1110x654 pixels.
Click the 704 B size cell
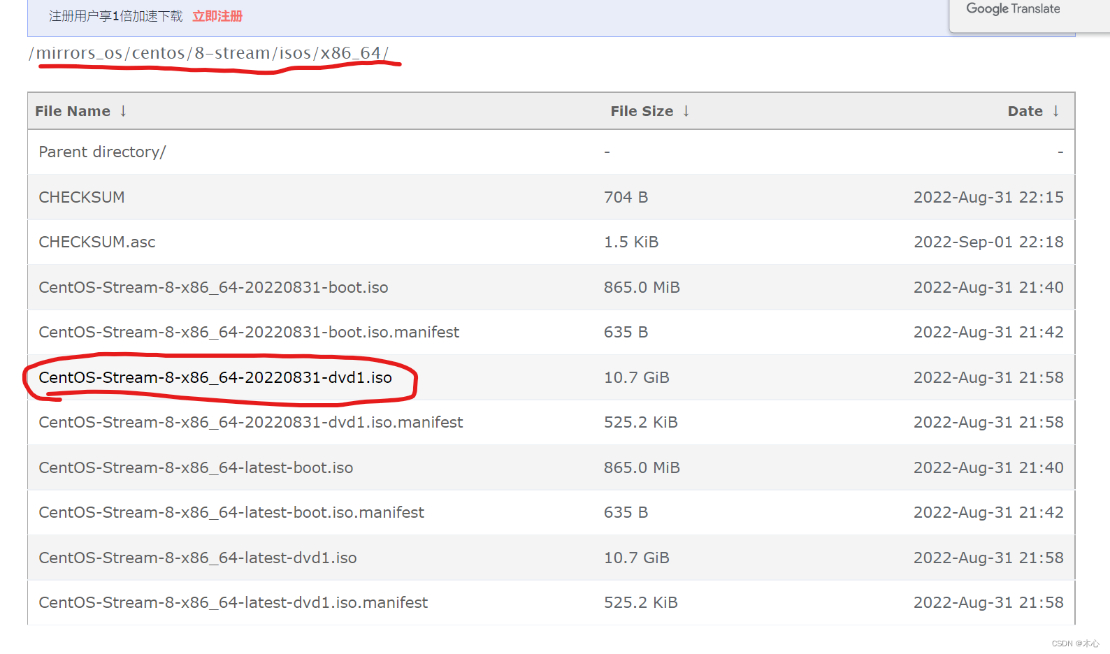click(x=626, y=197)
